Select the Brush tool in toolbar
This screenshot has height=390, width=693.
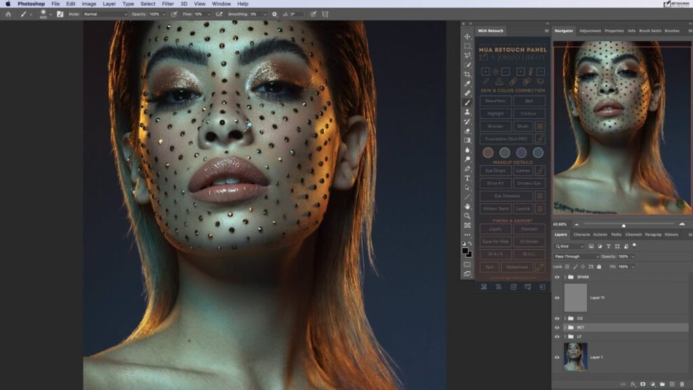click(x=467, y=103)
